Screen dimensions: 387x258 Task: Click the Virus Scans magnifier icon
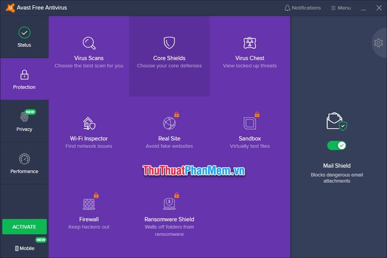click(89, 43)
